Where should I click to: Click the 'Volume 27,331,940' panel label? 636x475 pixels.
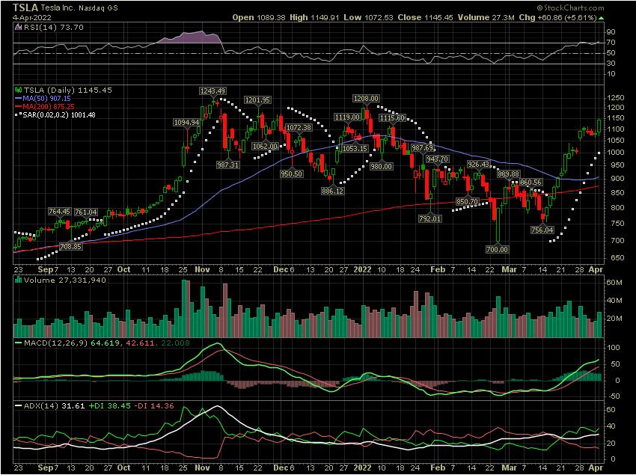(x=65, y=280)
